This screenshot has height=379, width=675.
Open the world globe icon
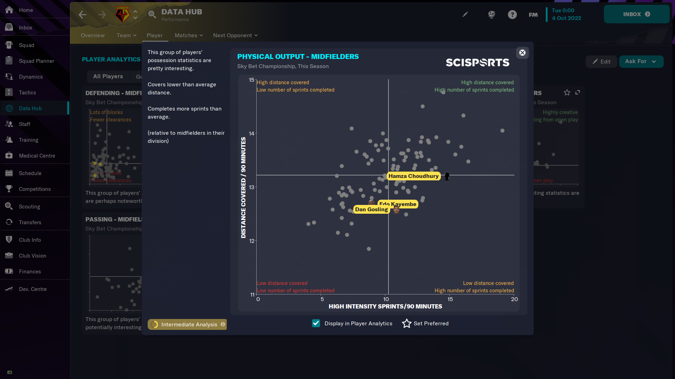[x=491, y=14]
